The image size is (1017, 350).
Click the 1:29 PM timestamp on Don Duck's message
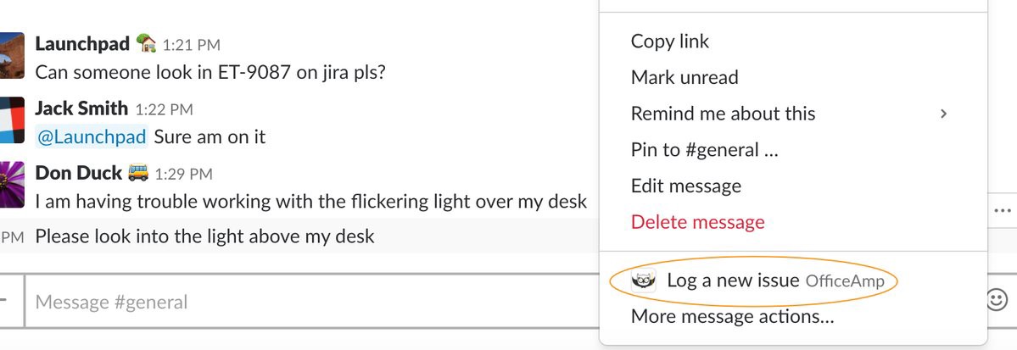[x=183, y=175]
